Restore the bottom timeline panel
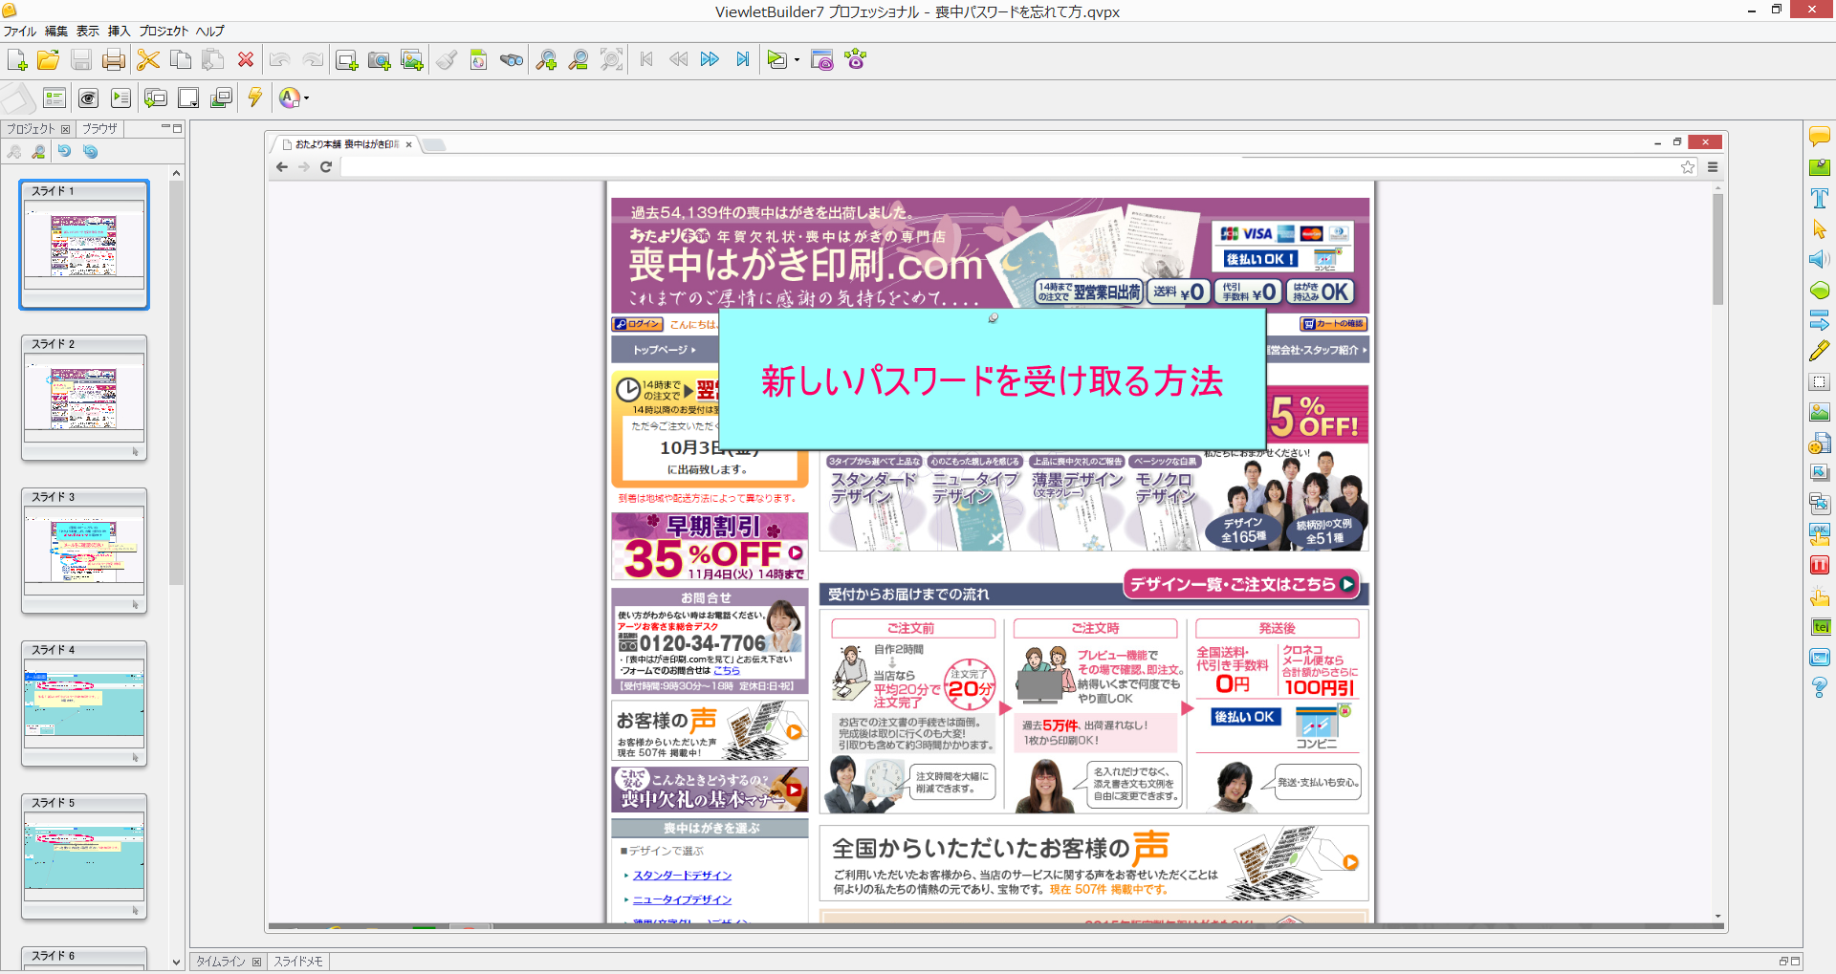 [1784, 961]
